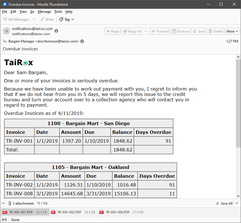Expand the Save All dropdown arrow

point(237,203)
